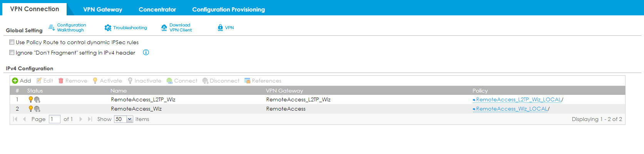Go to the next page arrow
644x154 pixels.
tap(81, 119)
